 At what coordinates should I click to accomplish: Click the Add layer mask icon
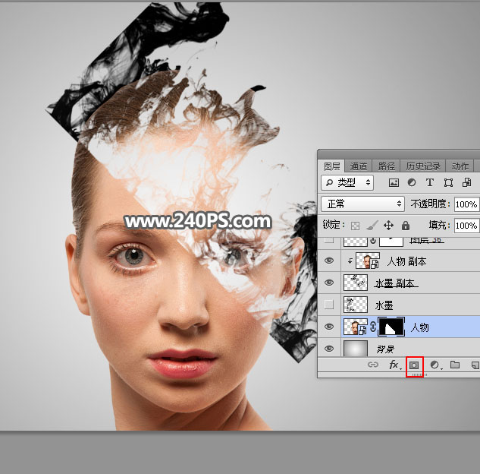415,365
